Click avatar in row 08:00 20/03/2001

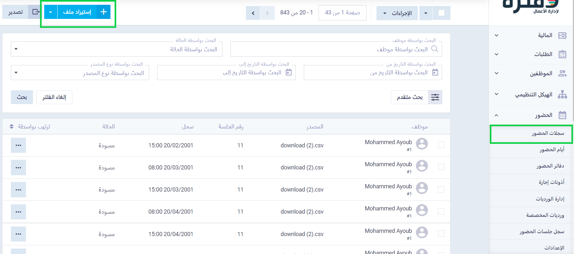point(422,166)
